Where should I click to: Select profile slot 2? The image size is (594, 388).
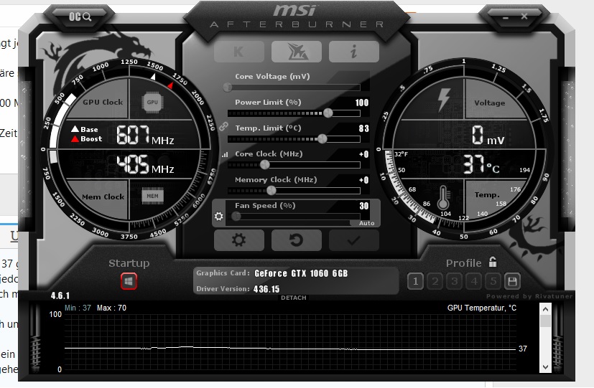click(435, 281)
